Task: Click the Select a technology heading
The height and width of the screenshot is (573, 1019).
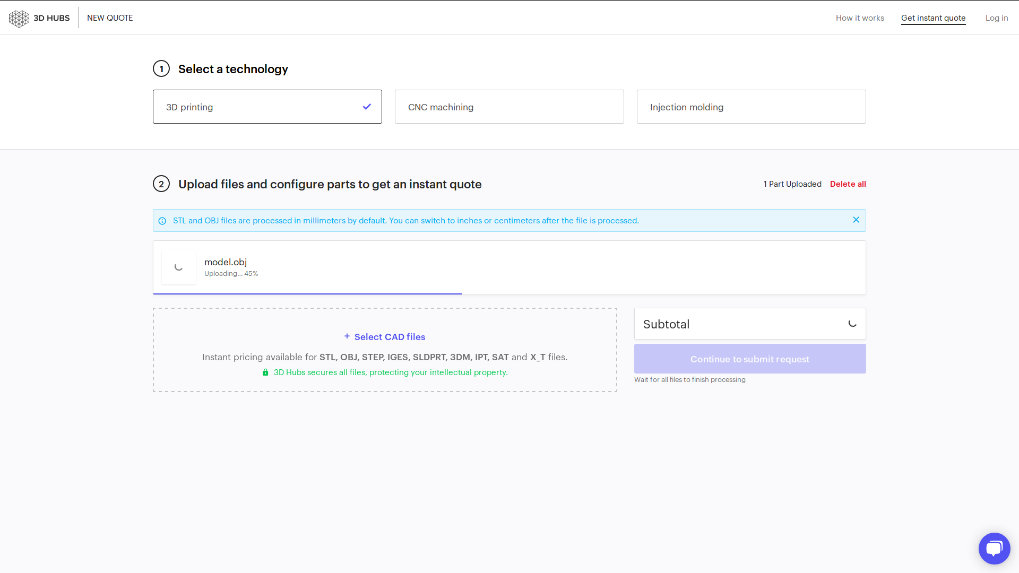Action: (x=233, y=69)
